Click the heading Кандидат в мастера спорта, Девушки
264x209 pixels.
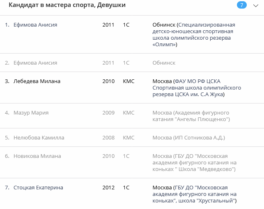pos(67,5)
